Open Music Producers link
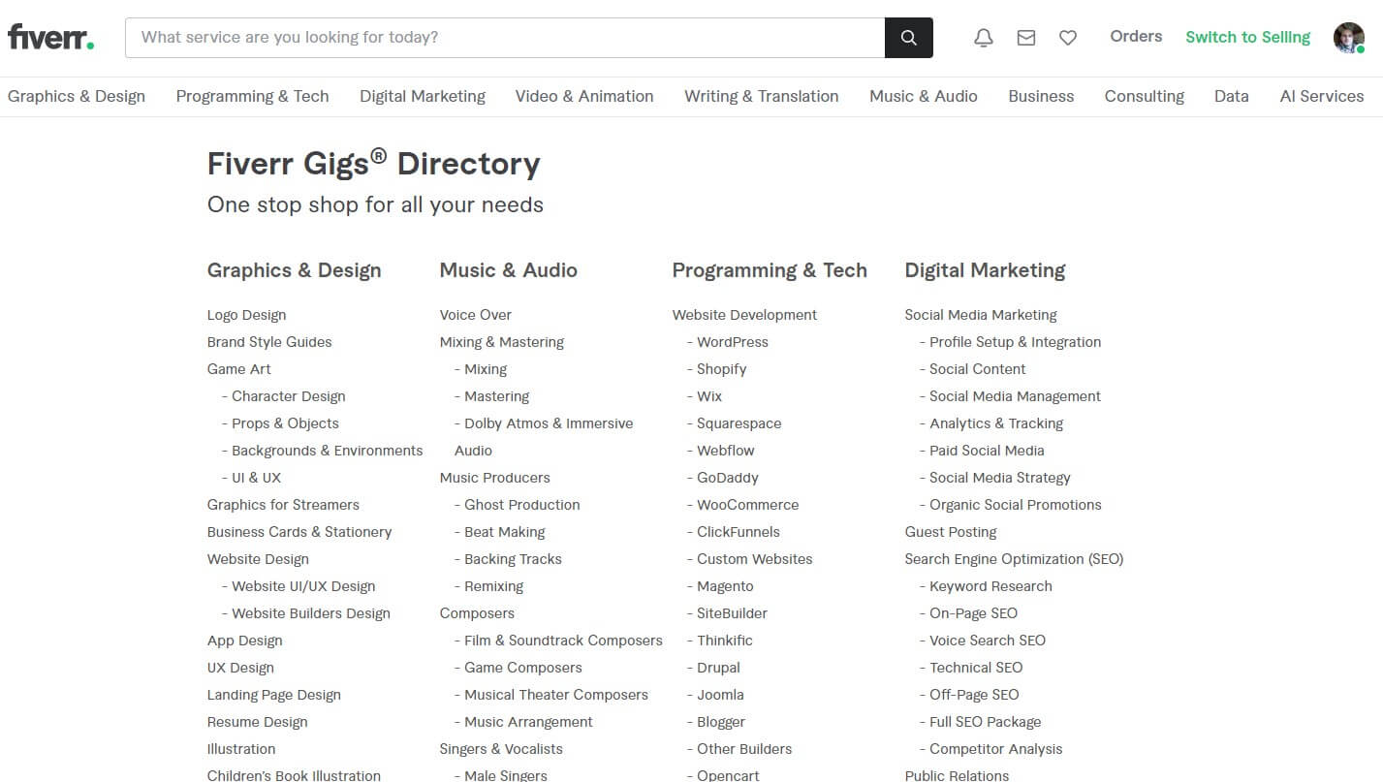 click(495, 478)
